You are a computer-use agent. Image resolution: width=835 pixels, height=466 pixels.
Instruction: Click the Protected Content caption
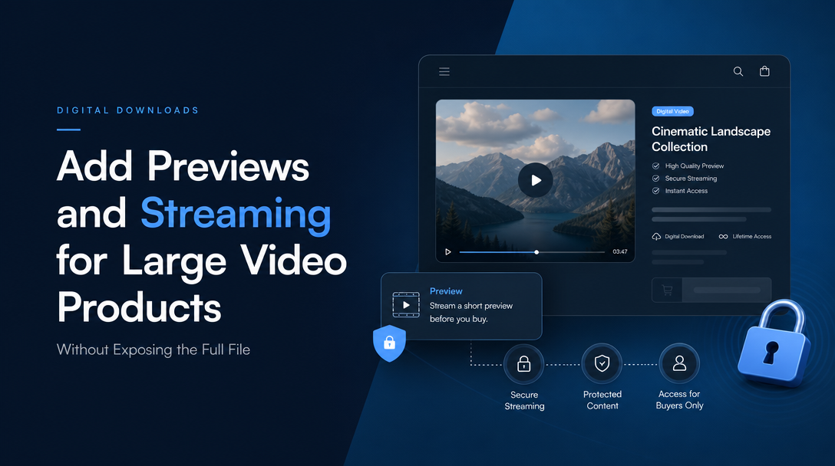(x=602, y=400)
